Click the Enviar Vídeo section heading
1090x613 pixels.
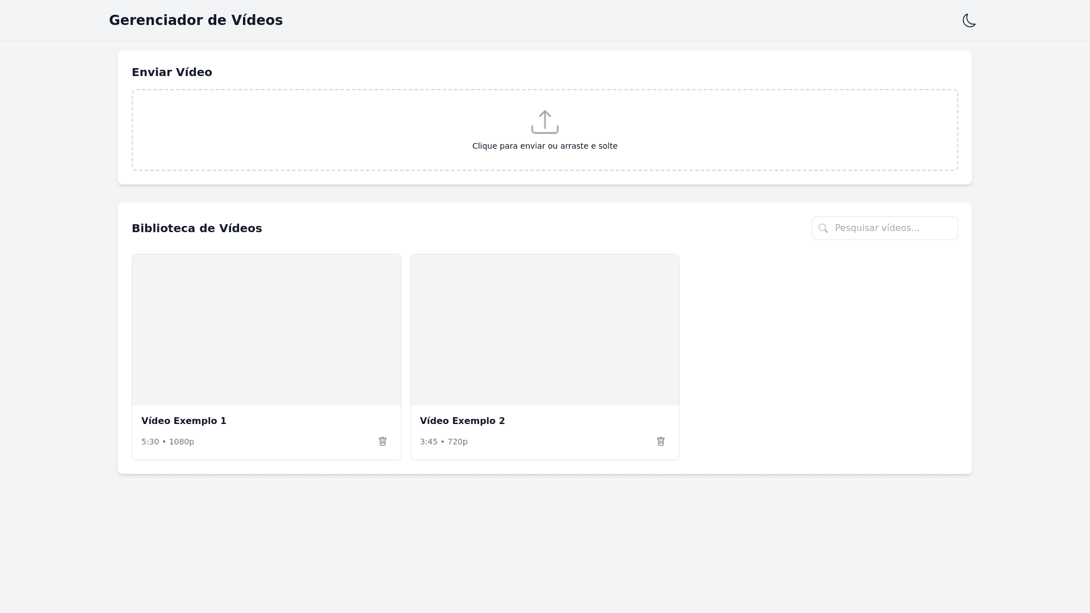(172, 72)
